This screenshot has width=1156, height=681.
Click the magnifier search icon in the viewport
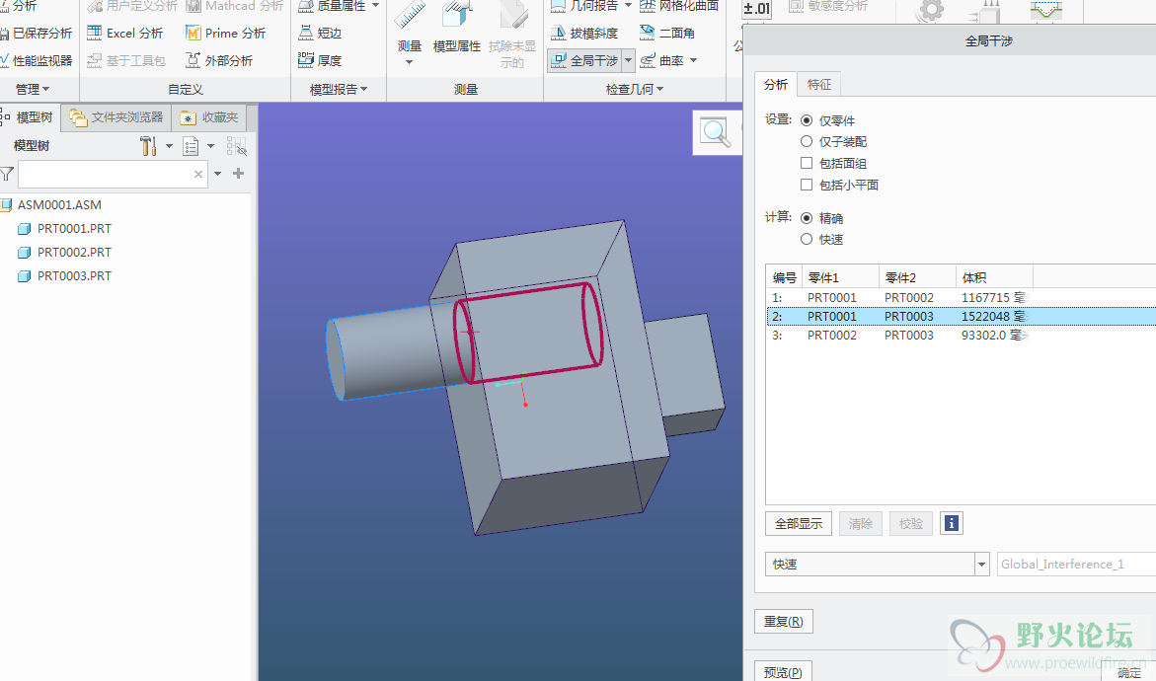tap(716, 132)
